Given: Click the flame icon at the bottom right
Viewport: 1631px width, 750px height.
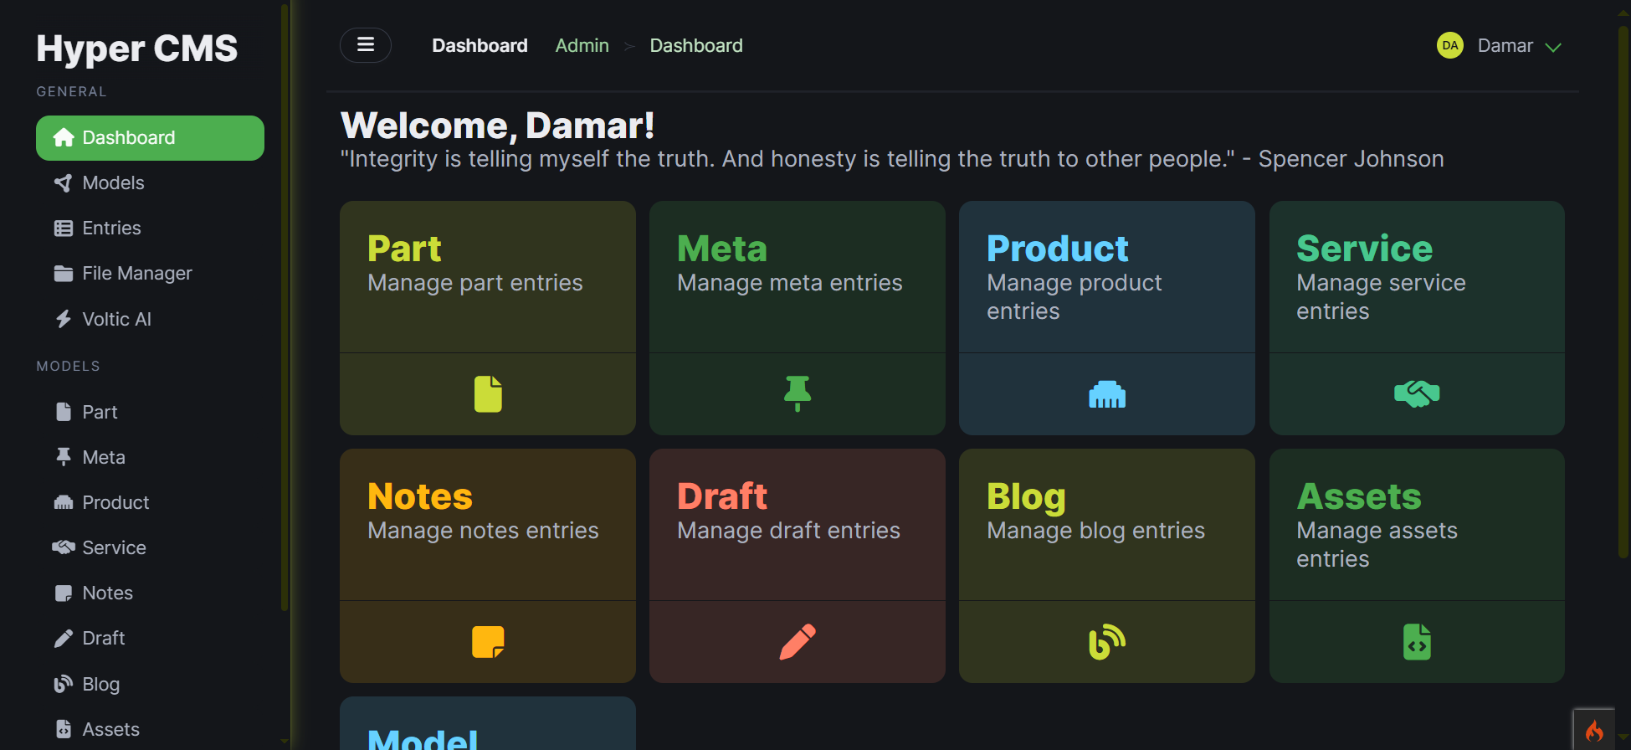Looking at the screenshot, I should click(1594, 729).
